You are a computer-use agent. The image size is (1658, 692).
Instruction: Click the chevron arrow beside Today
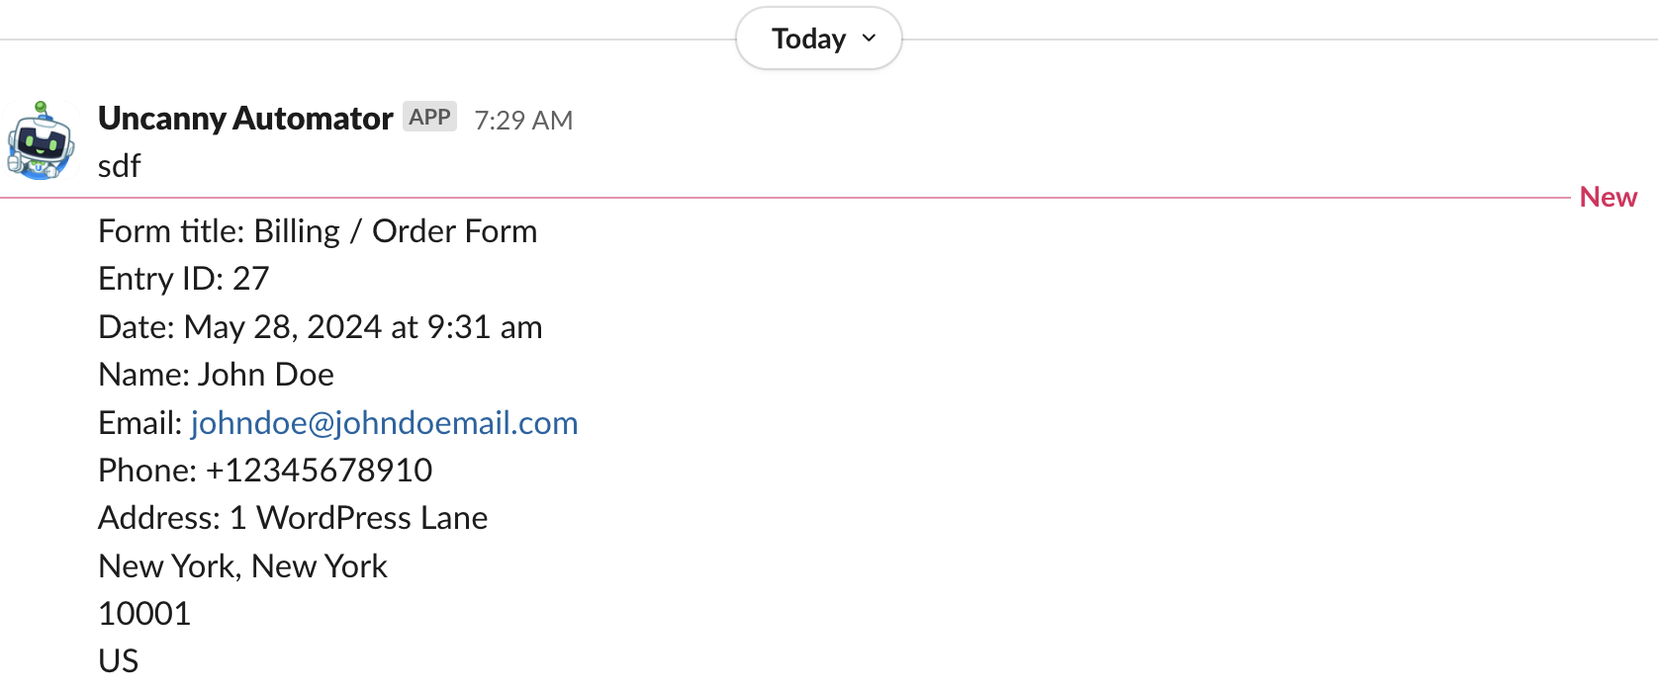(x=870, y=39)
